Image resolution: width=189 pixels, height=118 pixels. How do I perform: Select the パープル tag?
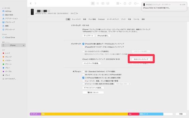7,71
